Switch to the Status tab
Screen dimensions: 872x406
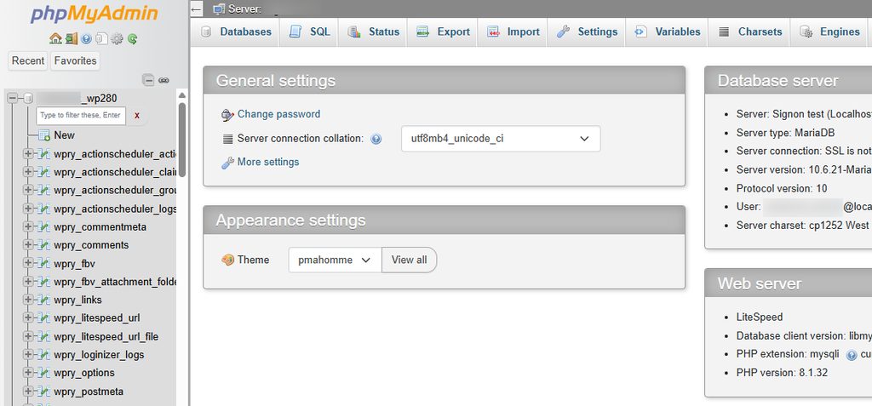[373, 31]
